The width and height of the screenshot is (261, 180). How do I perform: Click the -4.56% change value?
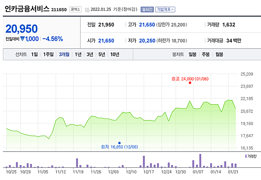[x=53, y=39]
